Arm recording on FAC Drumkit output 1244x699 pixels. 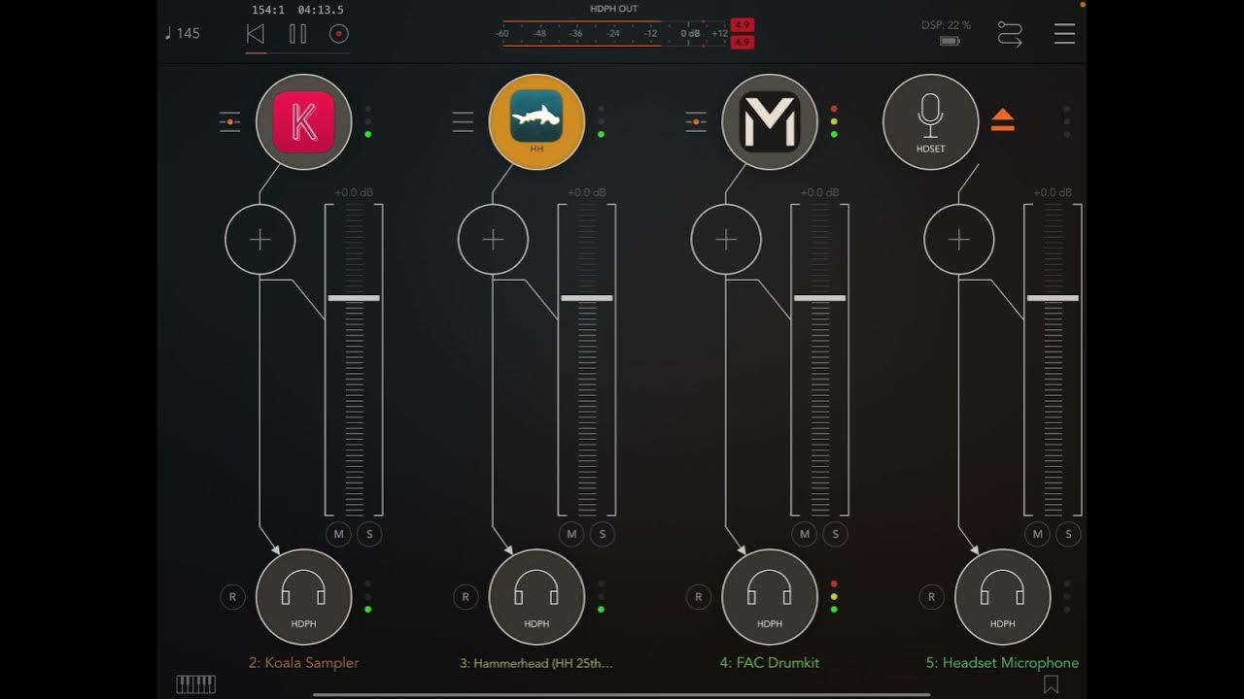point(699,597)
